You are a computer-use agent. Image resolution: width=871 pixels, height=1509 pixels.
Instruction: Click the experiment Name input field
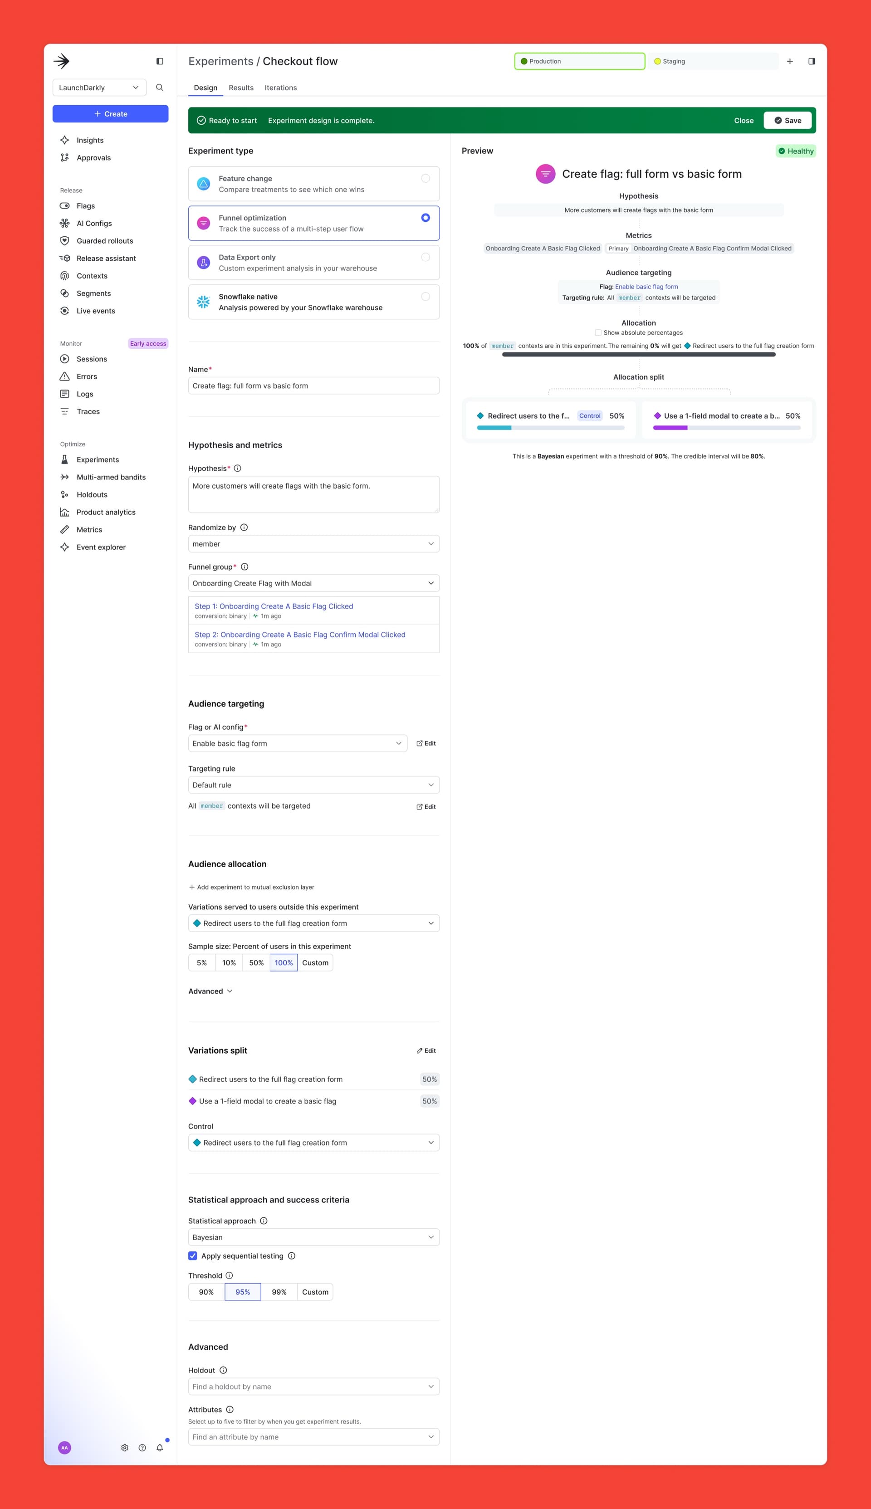point(314,386)
